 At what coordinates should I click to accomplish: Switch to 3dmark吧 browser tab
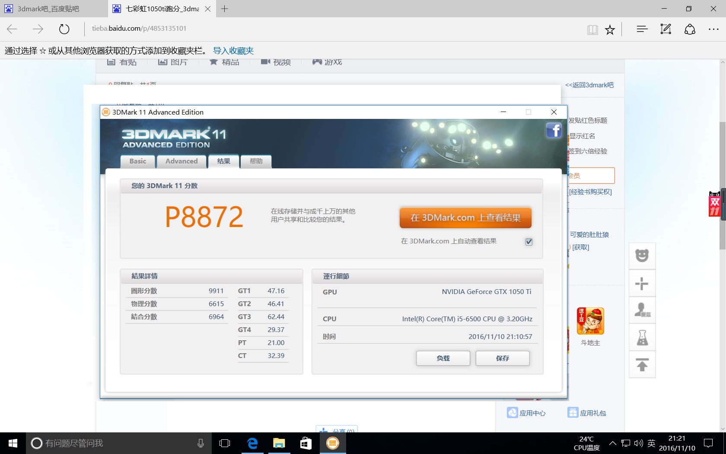[x=54, y=9]
